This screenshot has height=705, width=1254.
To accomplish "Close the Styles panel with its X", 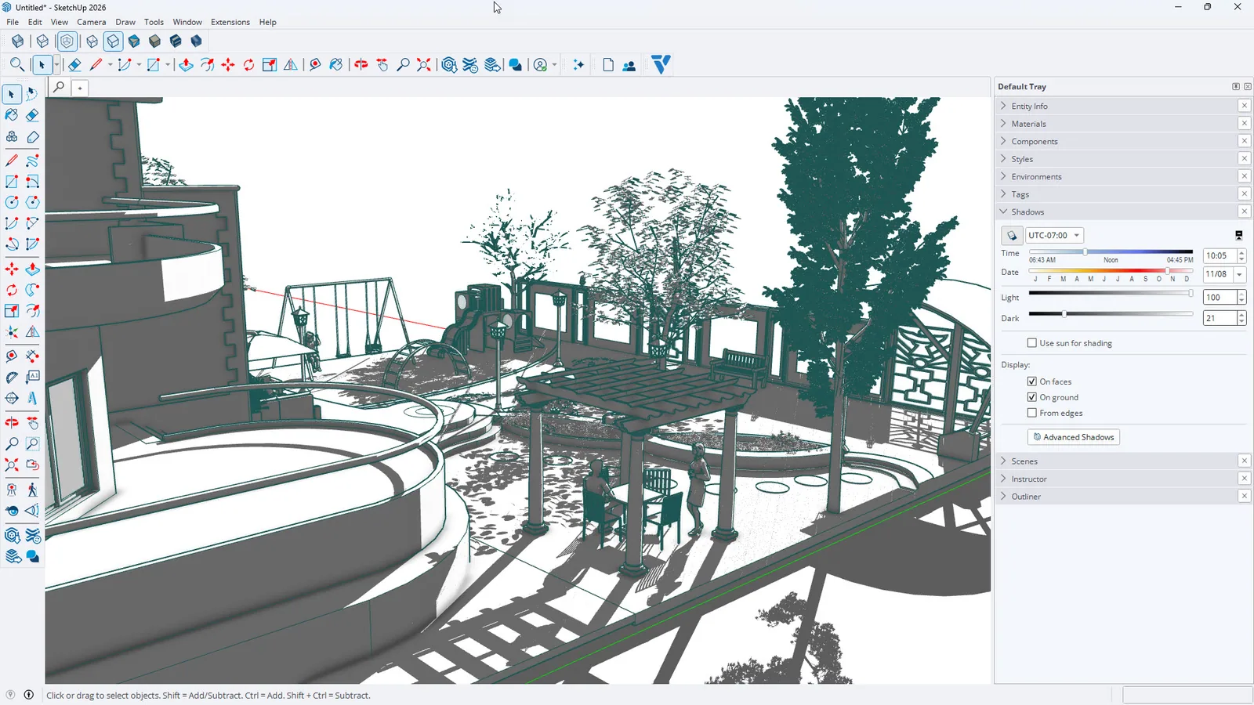I will tap(1244, 158).
